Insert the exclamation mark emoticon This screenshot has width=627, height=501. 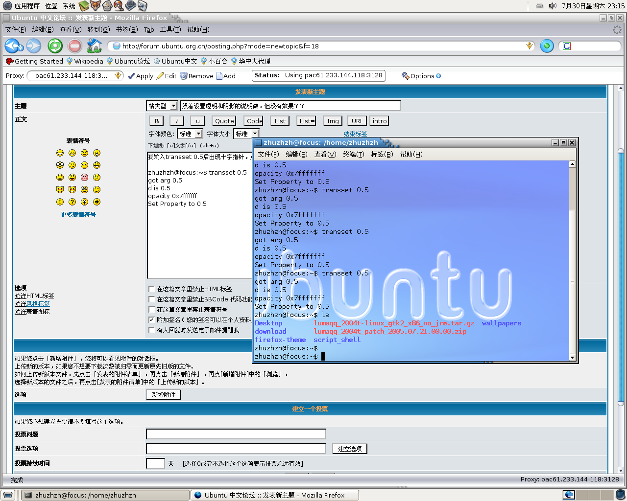pyautogui.click(x=60, y=202)
